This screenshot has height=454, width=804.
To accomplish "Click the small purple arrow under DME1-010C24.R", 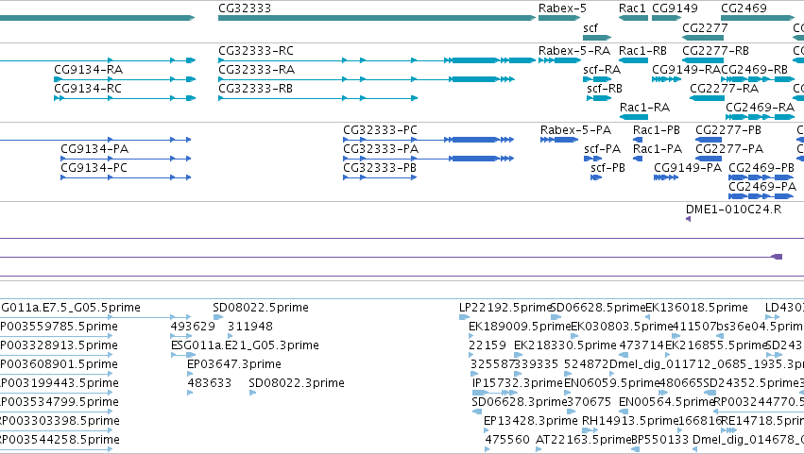I will coord(688,219).
